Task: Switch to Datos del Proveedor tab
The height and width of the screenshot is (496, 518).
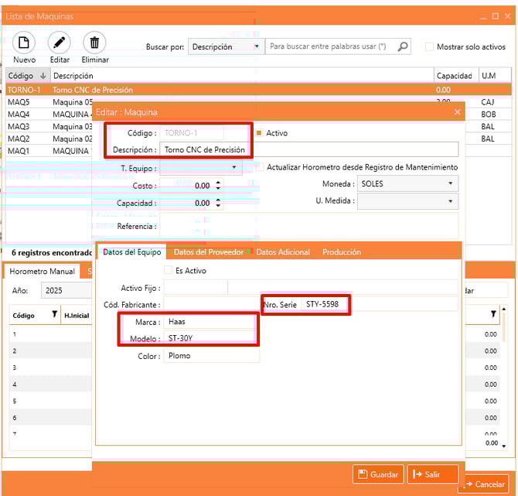Action: click(x=209, y=251)
